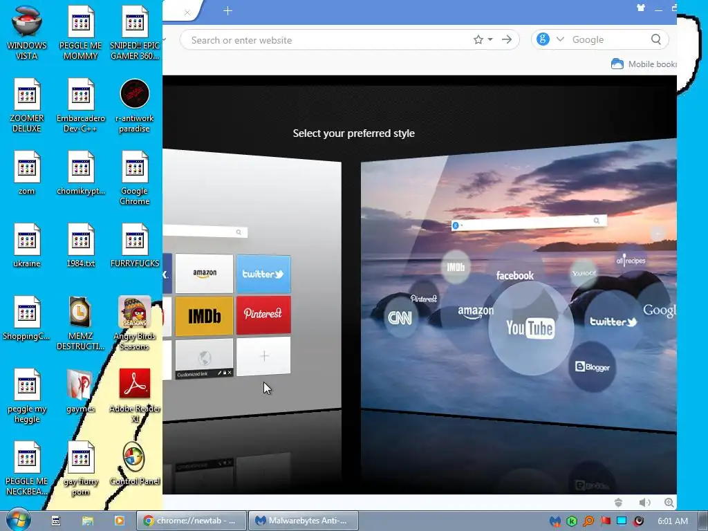Switch to Malwarebytes Anti- taskbar window
708x531 pixels.
point(304,521)
